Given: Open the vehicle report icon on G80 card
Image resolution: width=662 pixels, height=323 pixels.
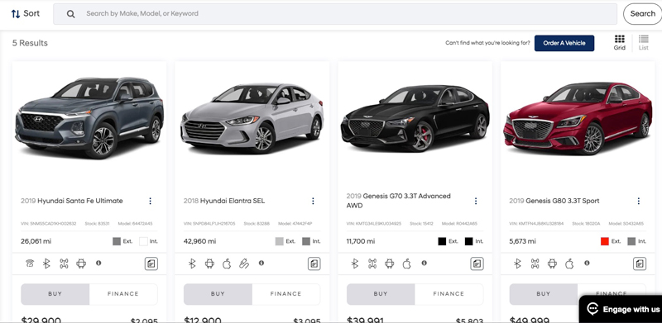Looking at the screenshot, I should [640, 264].
